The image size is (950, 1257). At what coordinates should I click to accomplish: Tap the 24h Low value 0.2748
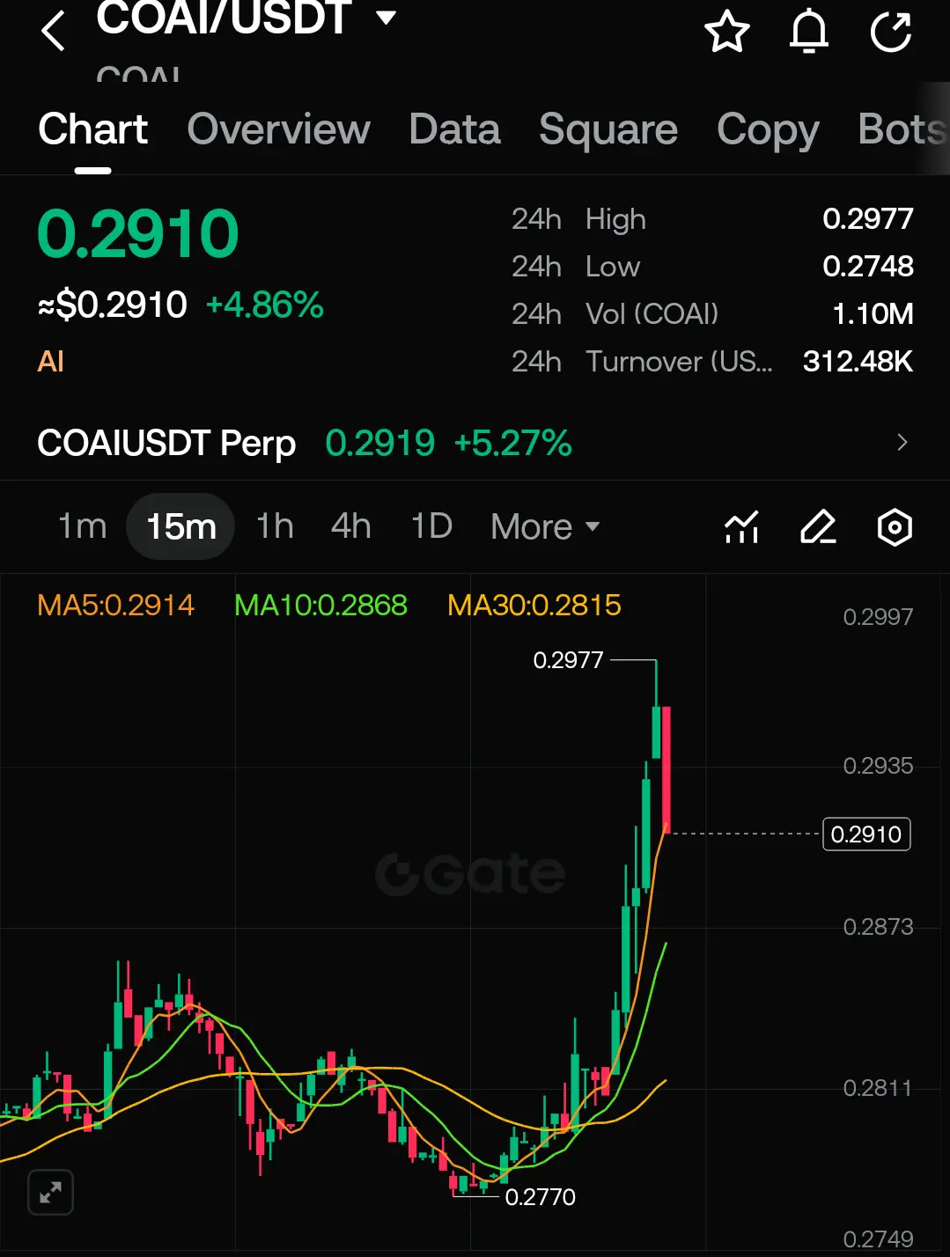[x=867, y=266]
